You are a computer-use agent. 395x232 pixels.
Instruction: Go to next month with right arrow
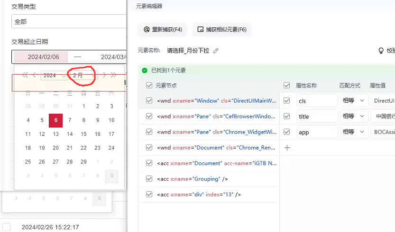pyautogui.click(x=103, y=75)
